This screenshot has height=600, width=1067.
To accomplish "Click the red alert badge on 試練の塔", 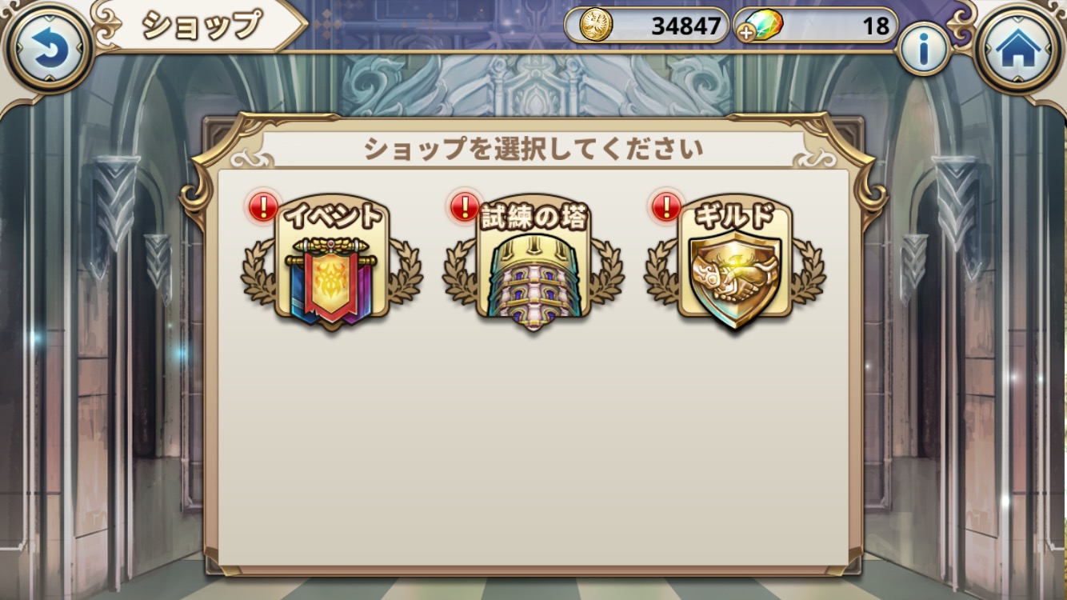I will pos(465,207).
